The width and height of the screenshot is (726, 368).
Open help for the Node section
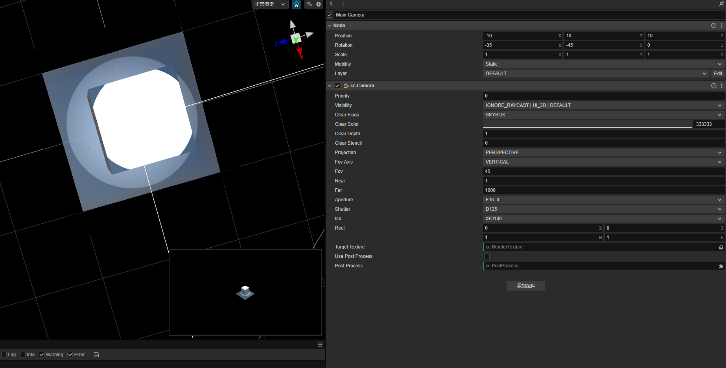713,26
